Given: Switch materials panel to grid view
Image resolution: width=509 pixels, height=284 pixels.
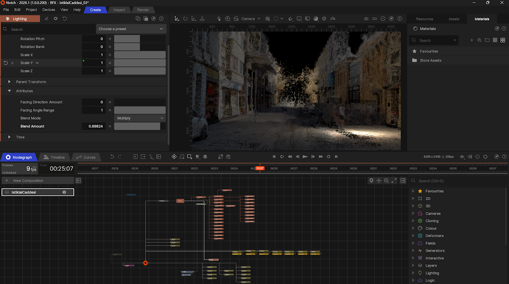Looking at the screenshot, I should click(x=503, y=40).
